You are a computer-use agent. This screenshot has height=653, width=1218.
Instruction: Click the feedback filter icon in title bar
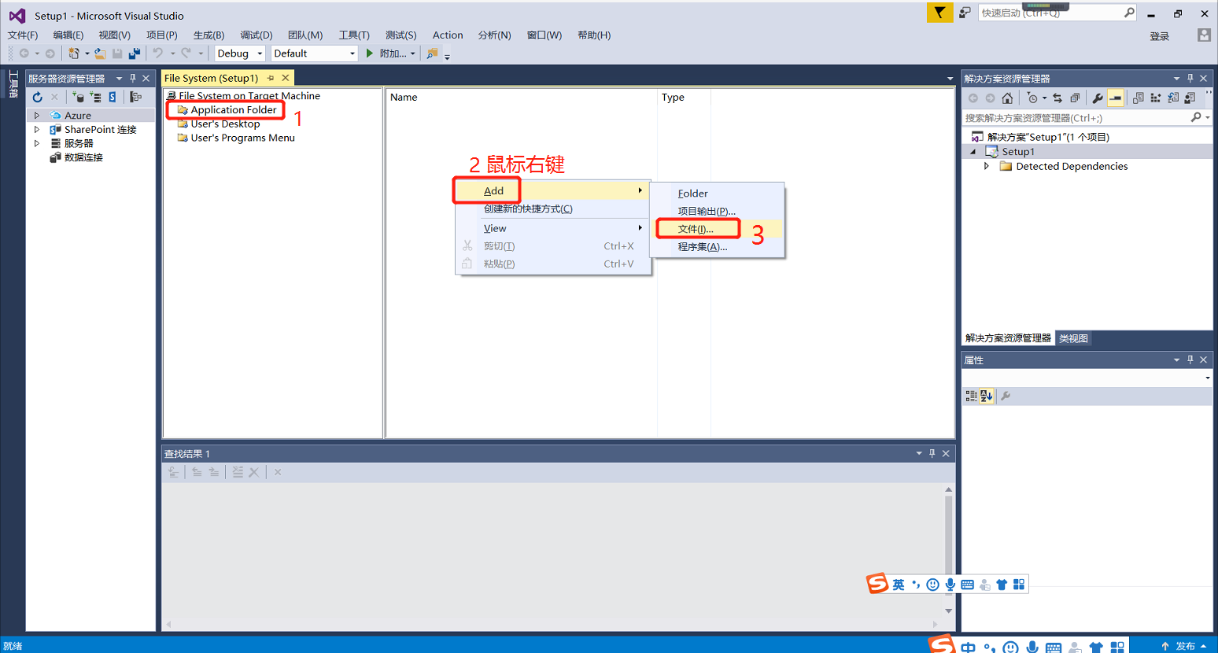tap(939, 13)
